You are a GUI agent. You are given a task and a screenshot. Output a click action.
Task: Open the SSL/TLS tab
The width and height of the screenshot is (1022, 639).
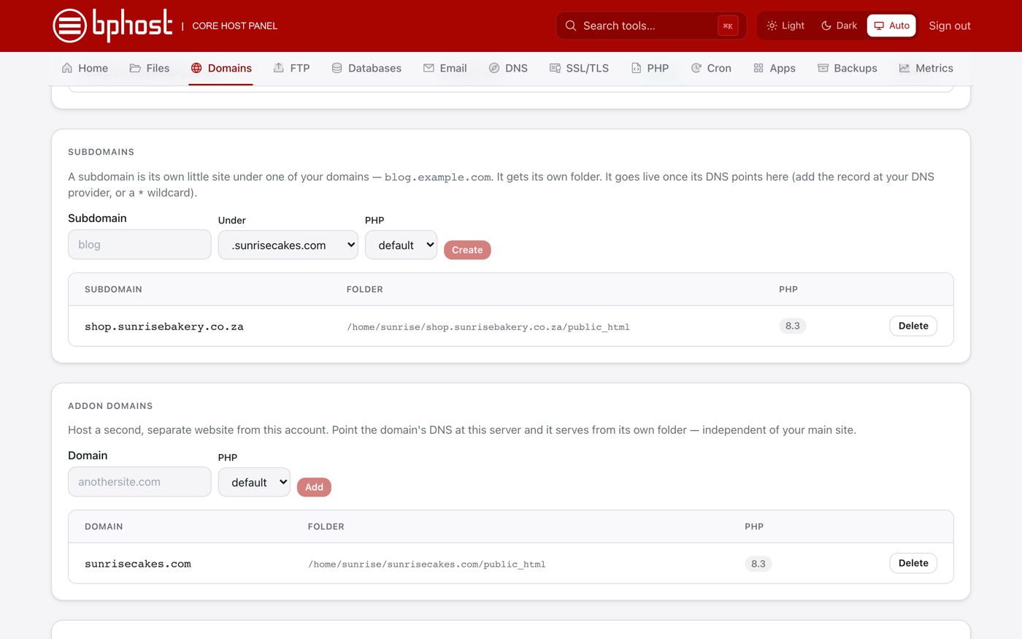click(x=579, y=68)
